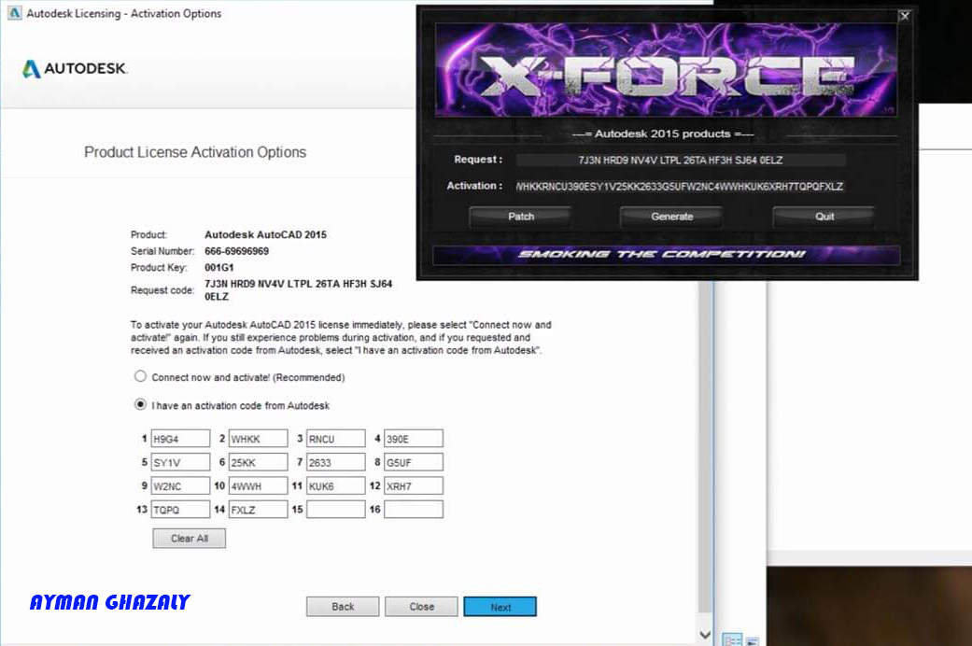Select I have an activation code option
Viewport: 972px width, 646px height.
click(141, 404)
